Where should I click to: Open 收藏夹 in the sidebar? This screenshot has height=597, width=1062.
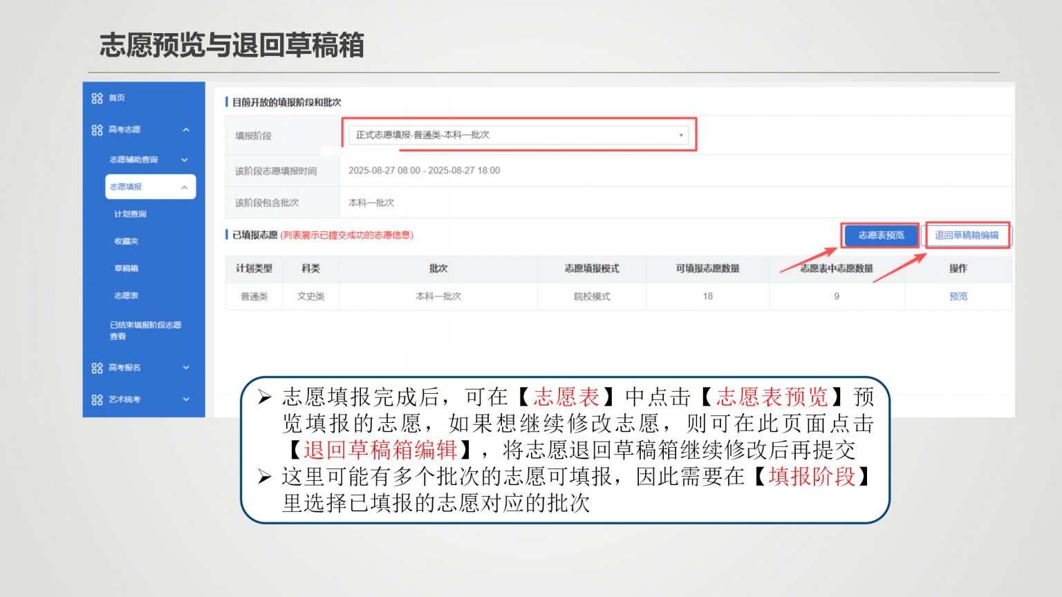click(x=127, y=241)
